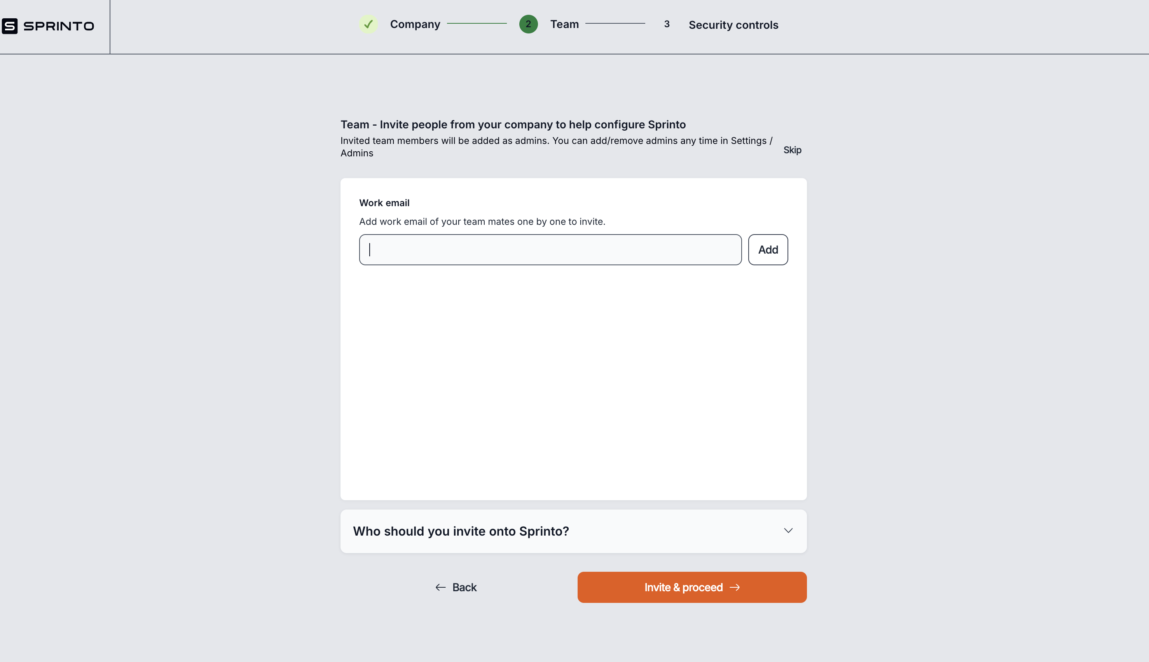The width and height of the screenshot is (1149, 662).
Task: Click the step 3 number indicator
Action: pos(667,24)
